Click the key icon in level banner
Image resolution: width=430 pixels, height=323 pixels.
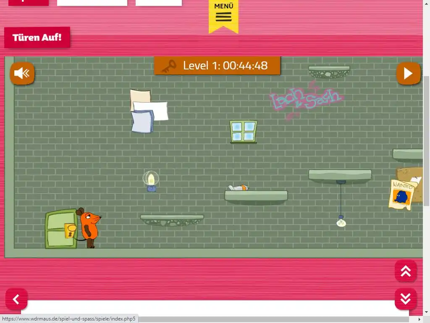pyautogui.click(x=168, y=66)
